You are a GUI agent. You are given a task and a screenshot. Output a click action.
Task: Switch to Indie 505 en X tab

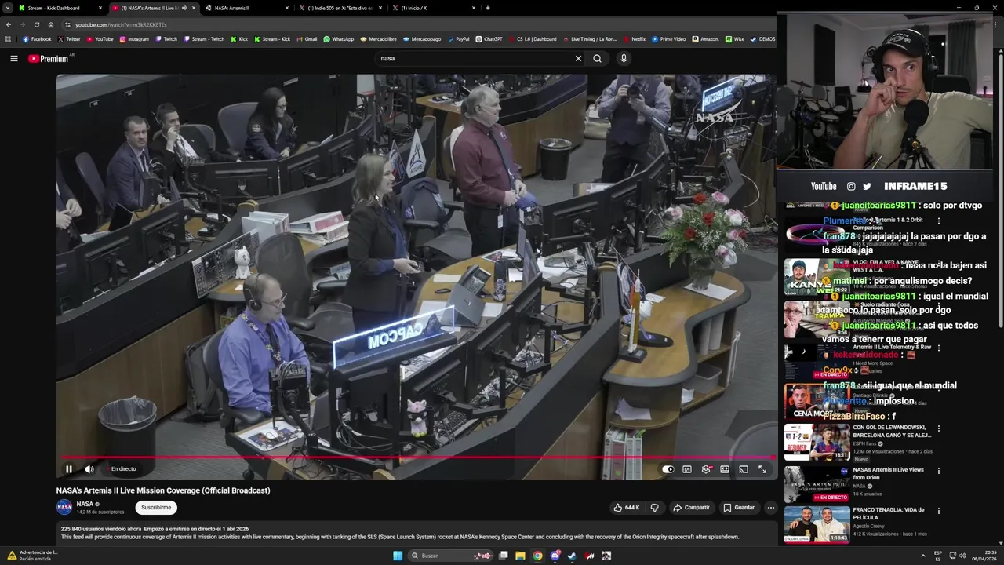[340, 8]
